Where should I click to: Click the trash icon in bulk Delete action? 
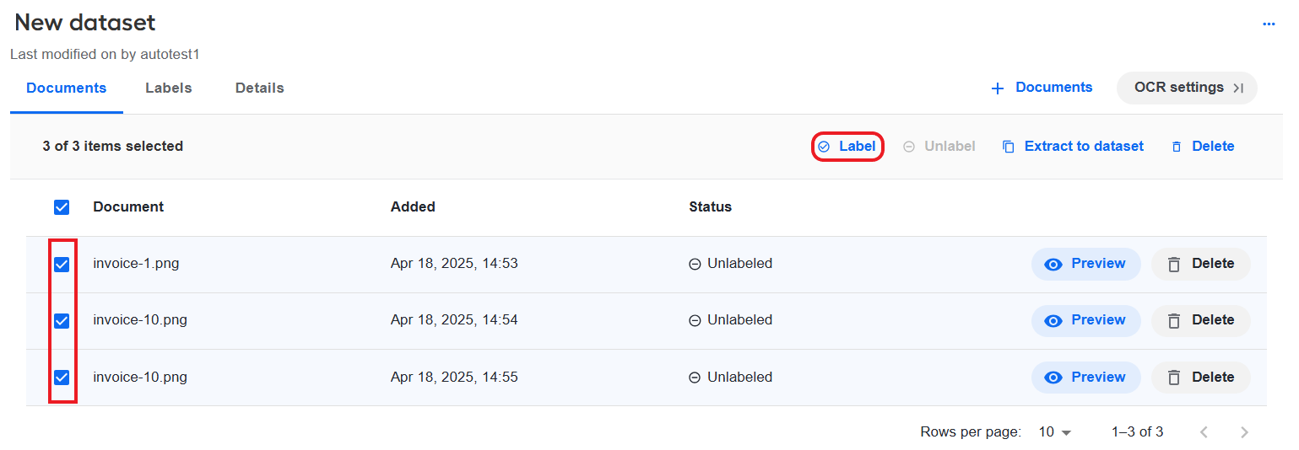[1177, 147]
